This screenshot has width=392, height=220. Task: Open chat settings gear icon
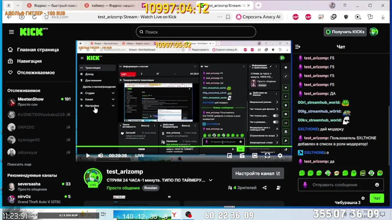coord(363,198)
